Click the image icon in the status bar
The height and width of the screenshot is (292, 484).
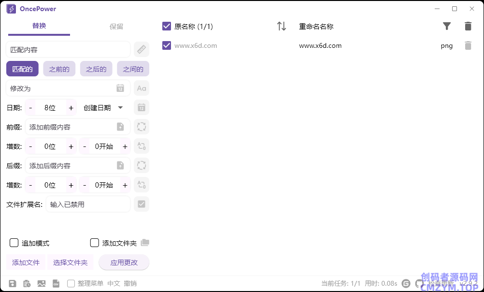click(42, 284)
